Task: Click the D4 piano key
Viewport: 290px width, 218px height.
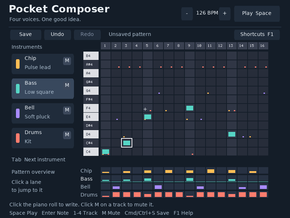Action: coord(91,134)
